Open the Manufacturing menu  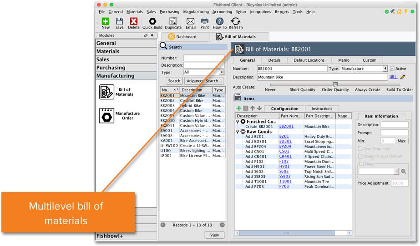coord(196,12)
